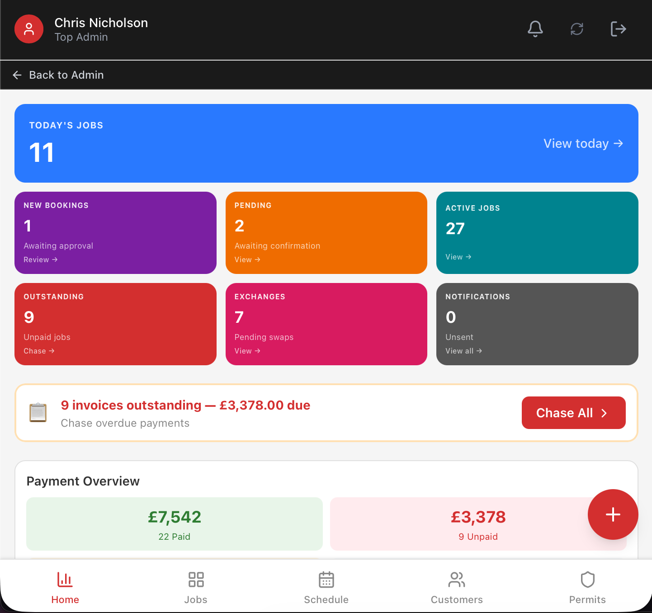652x613 pixels.
Task: Open Review link on New Bookings card
Action: point(40,259)
